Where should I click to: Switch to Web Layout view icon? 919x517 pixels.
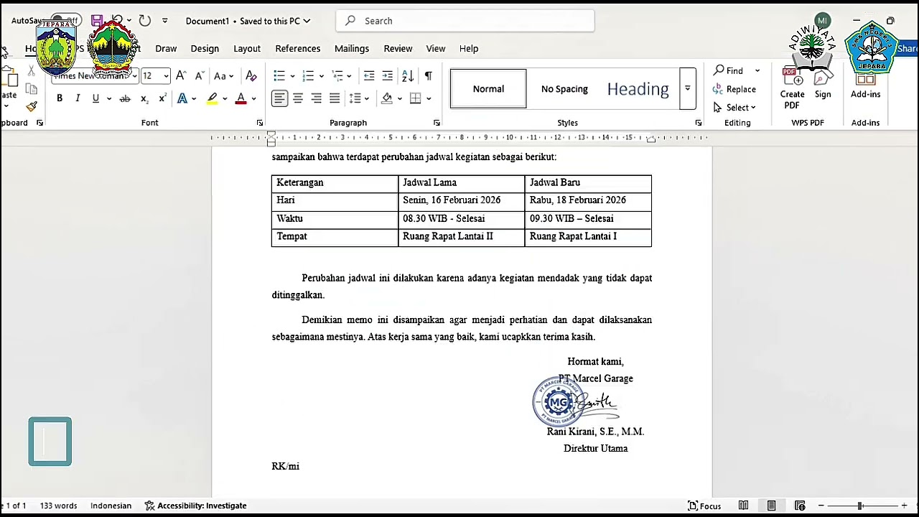pyautogui.click(x=800, y=506)
